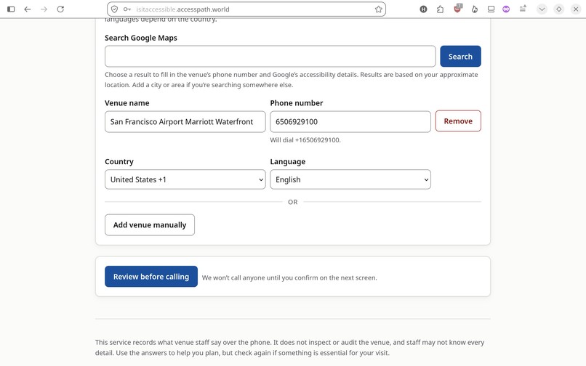The width and height of the screenshot is (586, 366).
Task: Open the dark circular H extension icon
Action: 423,9
